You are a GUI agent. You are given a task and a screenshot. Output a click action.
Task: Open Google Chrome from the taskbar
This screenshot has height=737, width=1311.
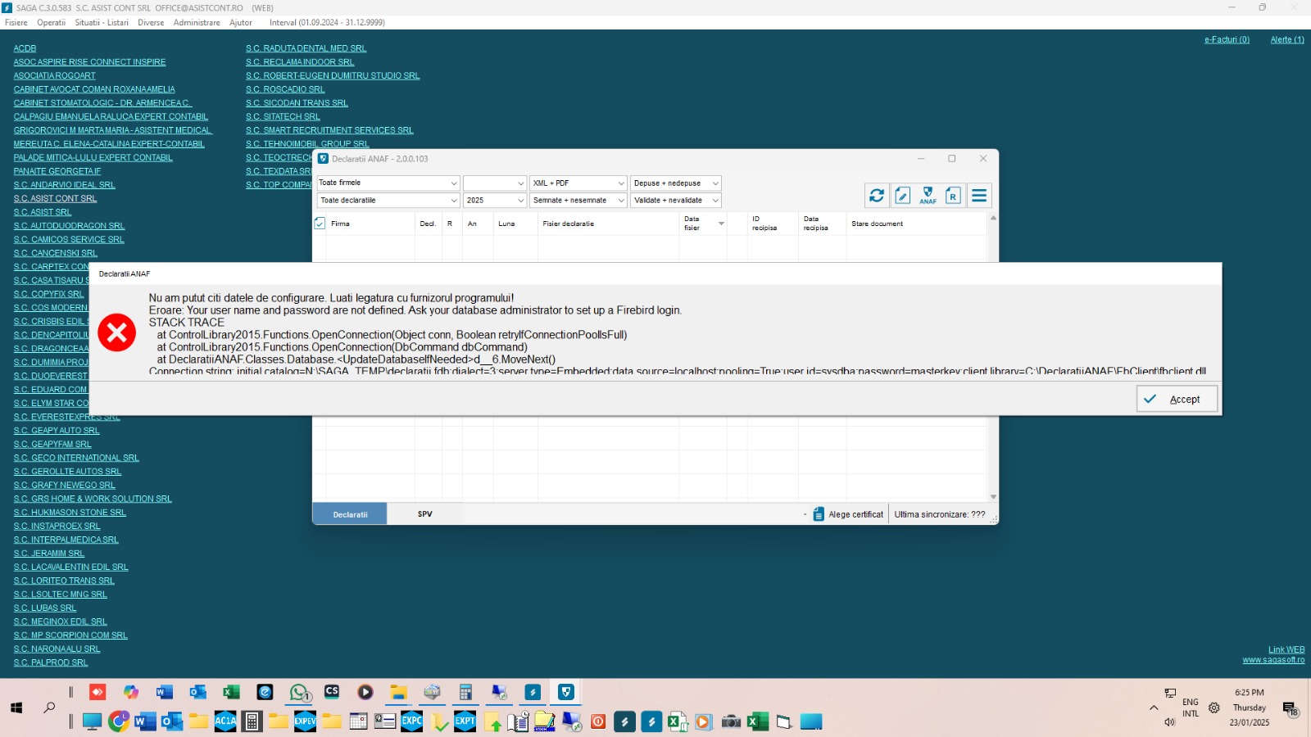coord(119,721)
